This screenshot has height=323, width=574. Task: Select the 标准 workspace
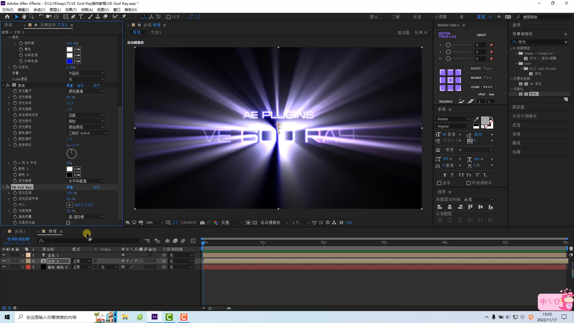[x=417, y=17]
